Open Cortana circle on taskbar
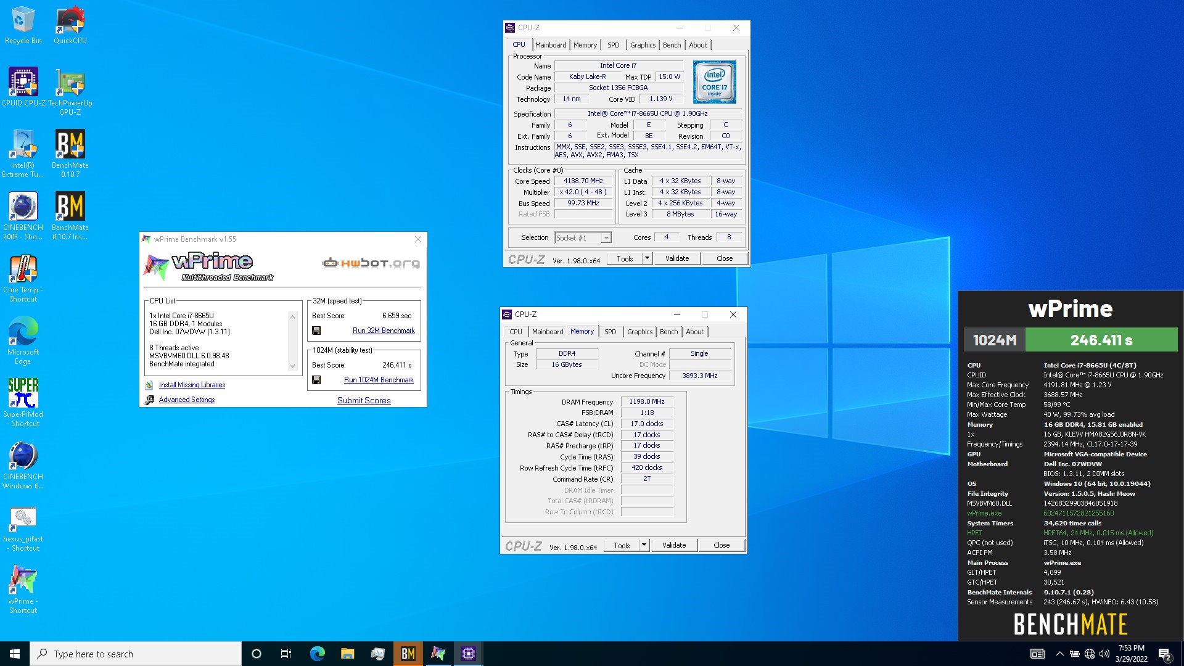The width and height of the screenshot is (1184, 666). 257,654
